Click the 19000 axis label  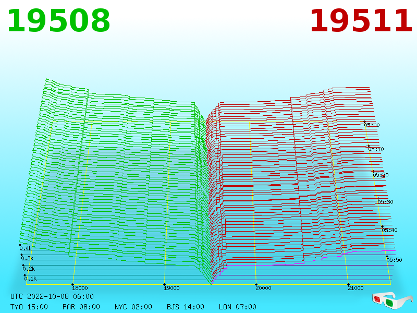(171, 288)
